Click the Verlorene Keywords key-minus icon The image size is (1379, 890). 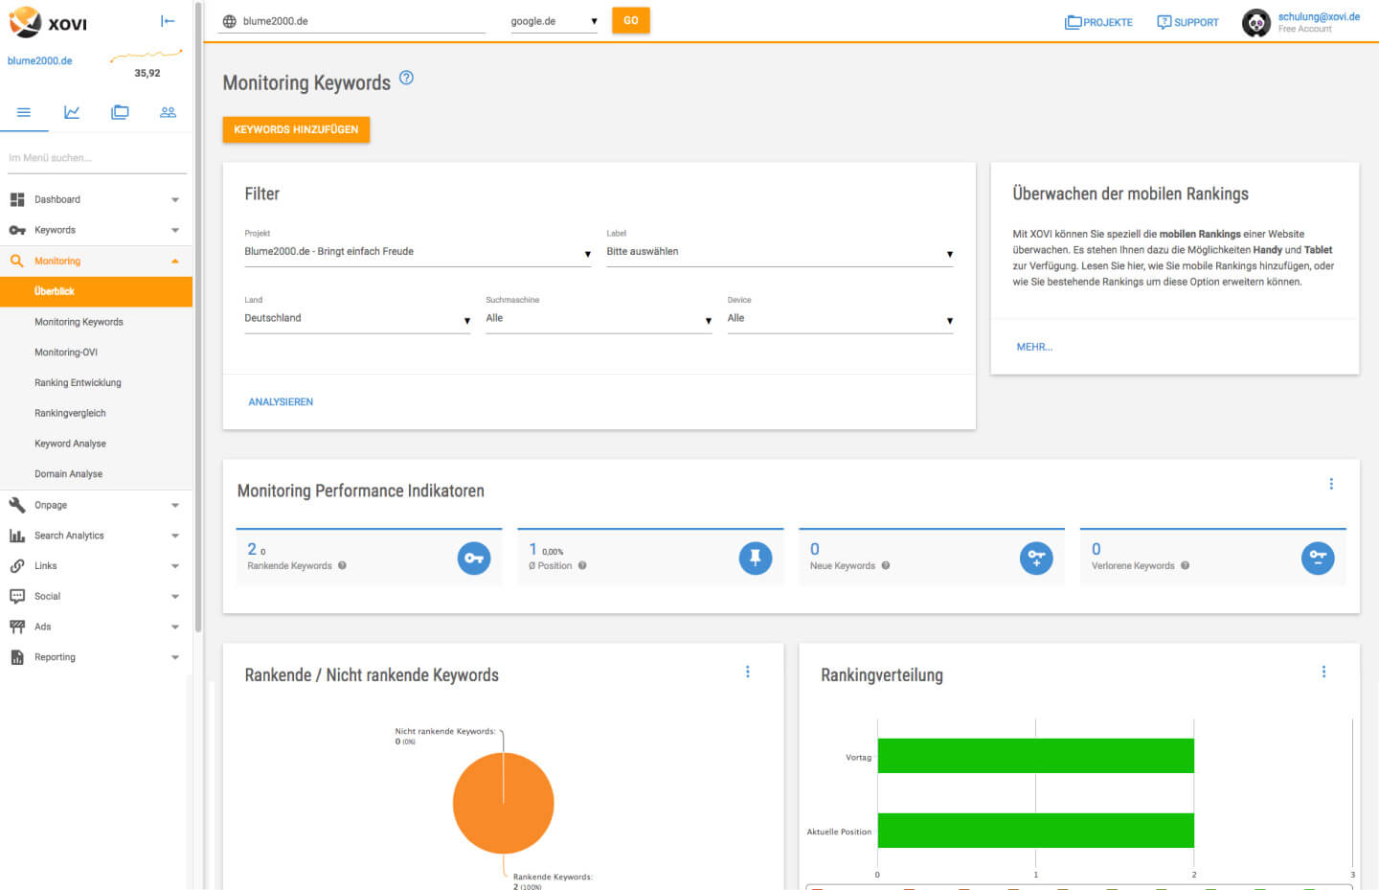1318,559
